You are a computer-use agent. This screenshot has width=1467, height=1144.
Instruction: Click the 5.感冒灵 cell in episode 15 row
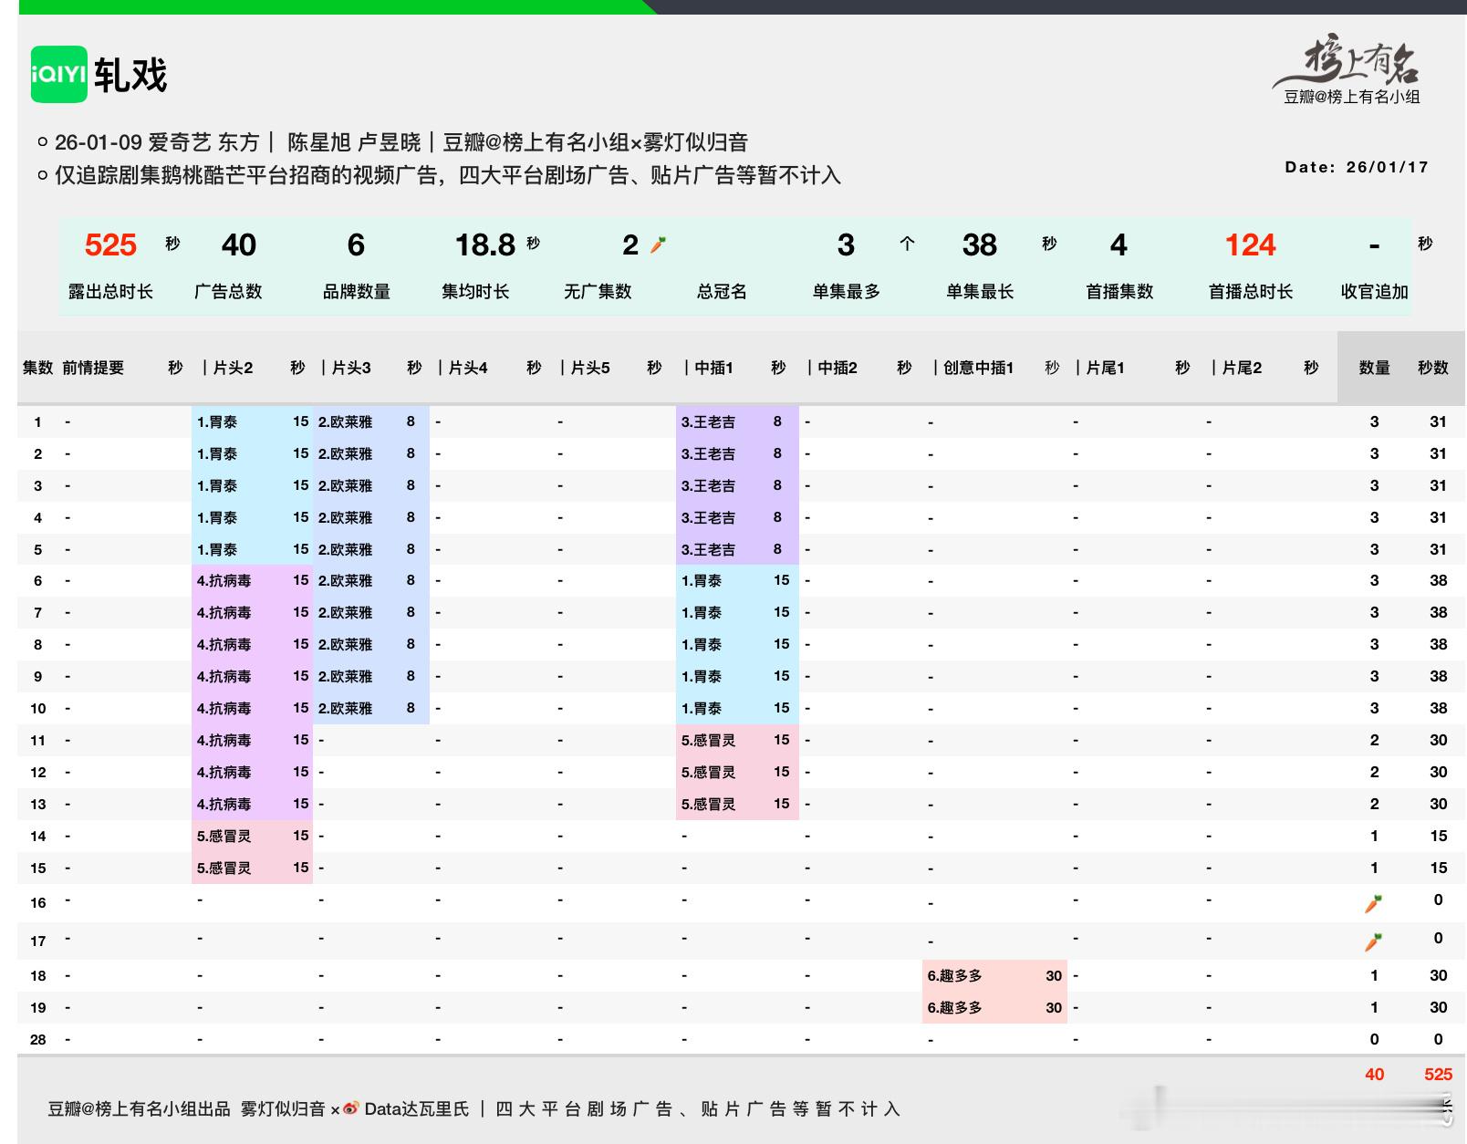click(x=253, y=868)
